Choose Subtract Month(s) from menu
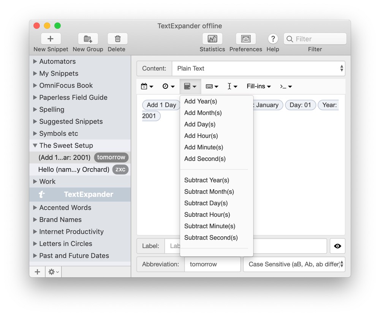The image size is (380, 316). [217, 192]
